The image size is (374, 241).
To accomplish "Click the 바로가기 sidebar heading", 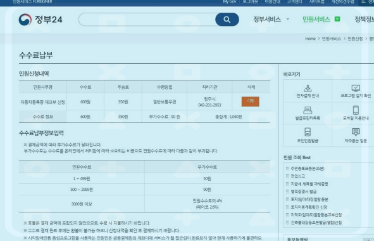I will click(292, 74).
